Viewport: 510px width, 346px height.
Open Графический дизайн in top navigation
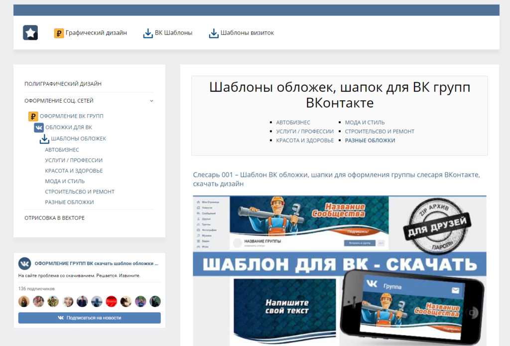point(96,33)
